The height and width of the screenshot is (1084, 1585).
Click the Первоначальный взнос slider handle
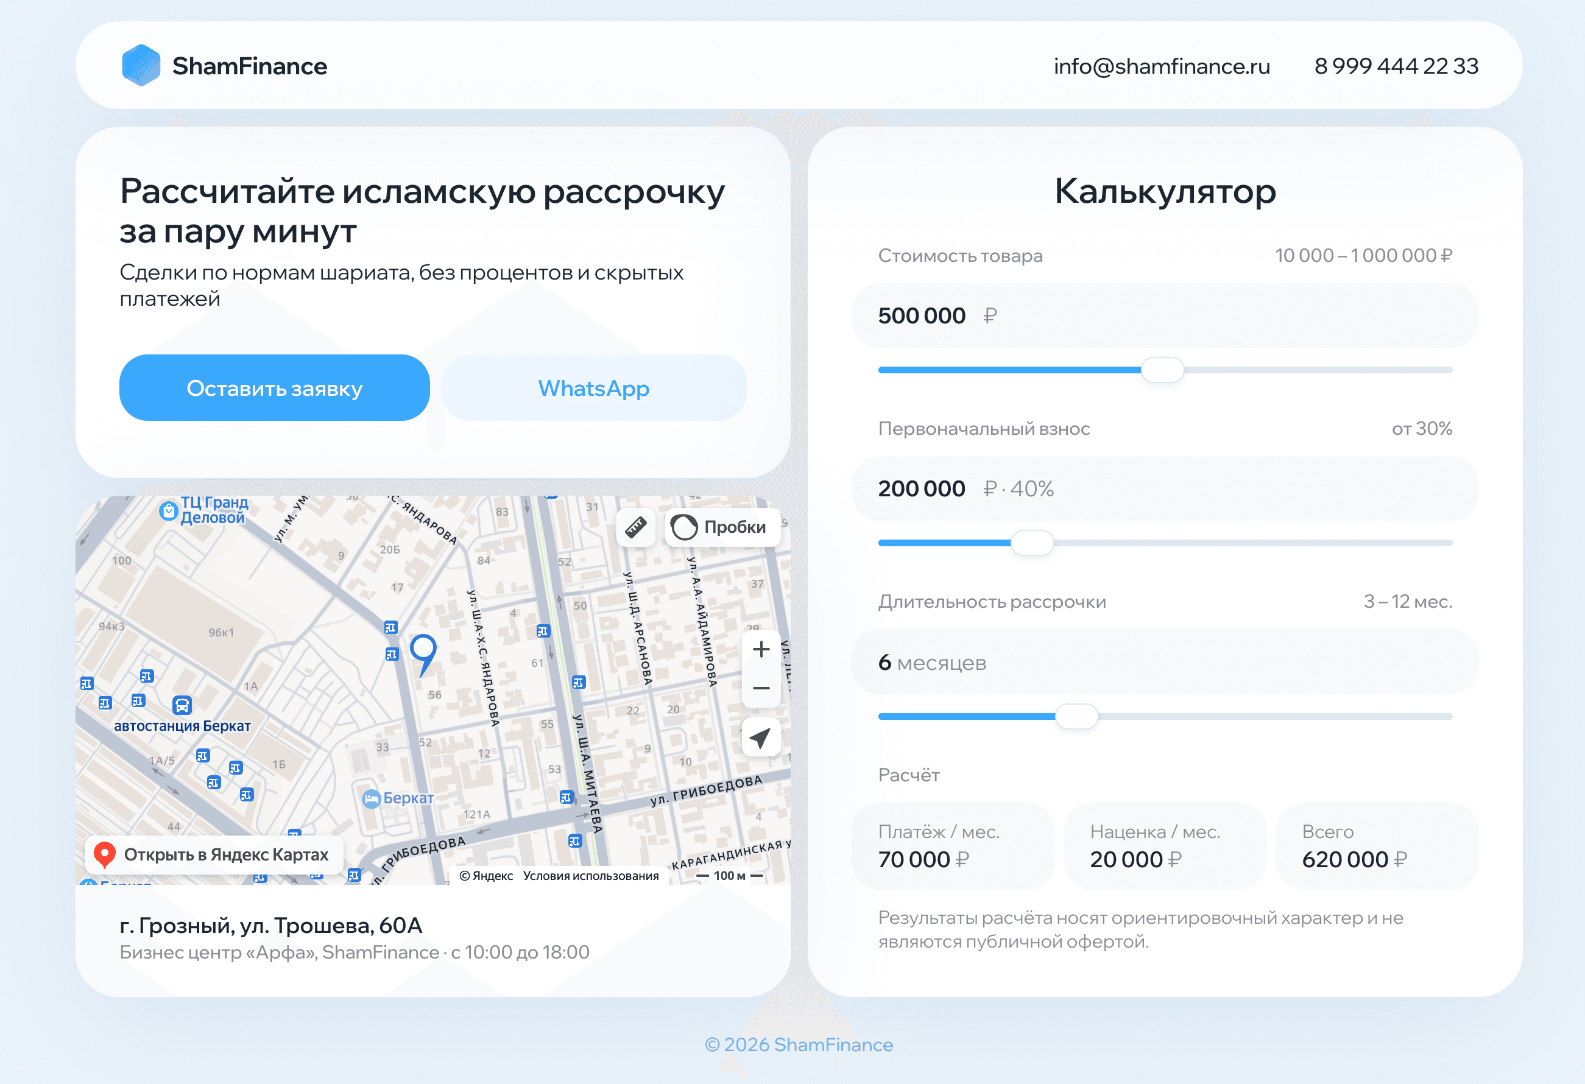coord(1033,542)
